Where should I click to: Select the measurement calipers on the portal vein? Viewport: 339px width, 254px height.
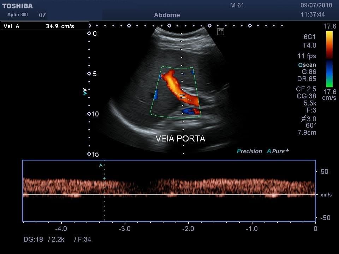[x=182, y=96]
